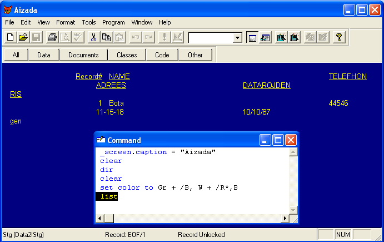The width and height of the screenshot is (384, 242).
Task: Click the horizontal scrollbar thumb in Command window
Action: point(109,219)
